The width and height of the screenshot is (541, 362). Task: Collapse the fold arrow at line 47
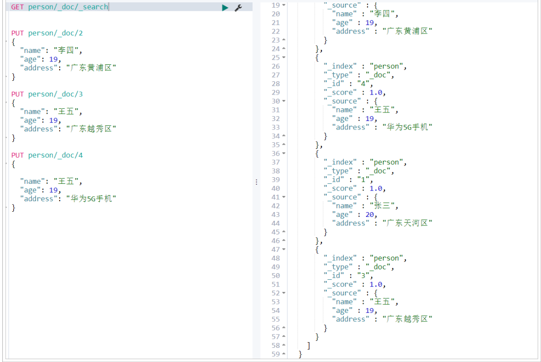pos(284,249)
